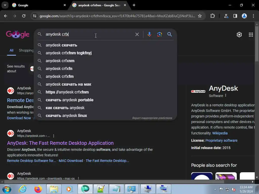Screen dimensions: 259x194
Task: Reload the current page
Action: point(24,16)
